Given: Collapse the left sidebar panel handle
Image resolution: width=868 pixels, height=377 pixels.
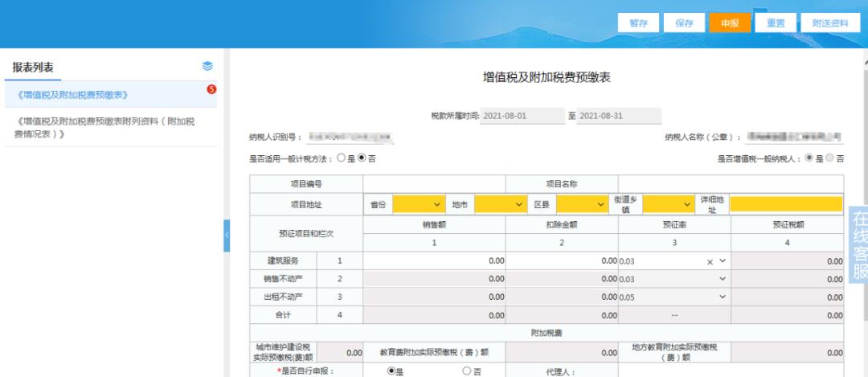Looking at the screenshot, I should (x=227, y=235).
